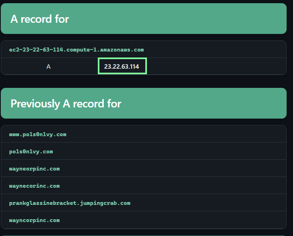Click the 'A record for' header banner
This screenshot has height=236, width=293.
[x=144, y=19]
